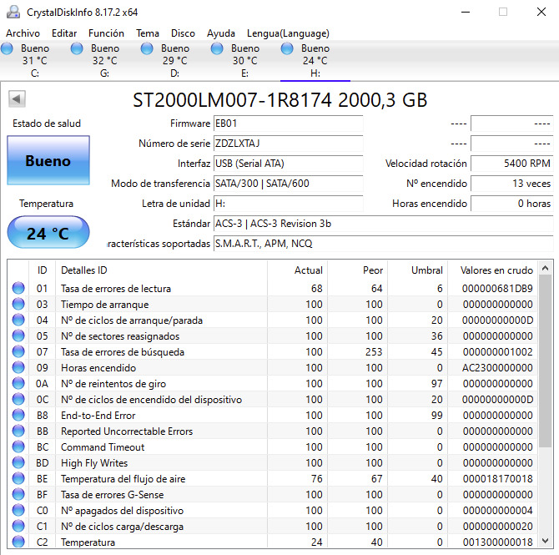The image size is (559, 555).
Task: Click the Características soportadas field
Action: point(383,243)
